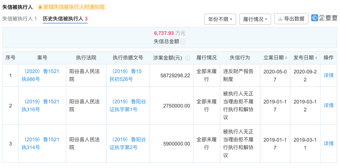View 详情 for row 3
The width and height of the screenshot is (340, 168).
point(328,143)
